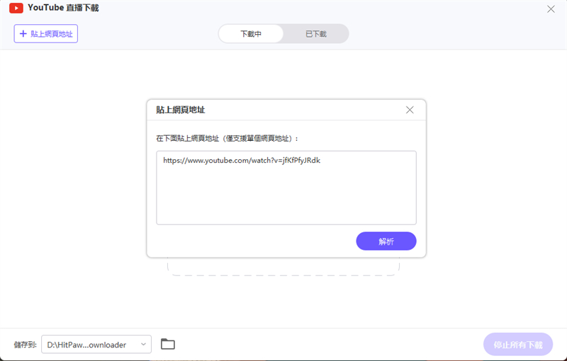The width and height of the screenshot is (567, 361).
Task: Close the 貼上網頁地址 dialog
Action: point(410,110)
